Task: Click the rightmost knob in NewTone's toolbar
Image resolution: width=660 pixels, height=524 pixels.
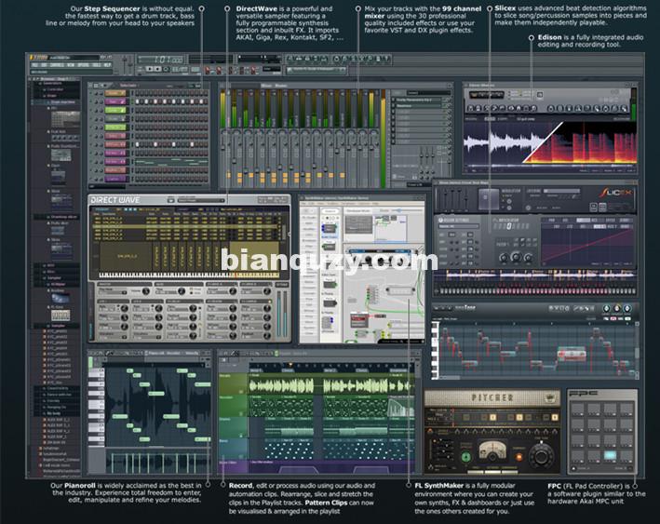Action: [x=627, y=308]
